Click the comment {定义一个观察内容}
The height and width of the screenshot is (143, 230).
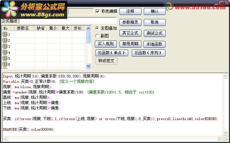point(77,81)
